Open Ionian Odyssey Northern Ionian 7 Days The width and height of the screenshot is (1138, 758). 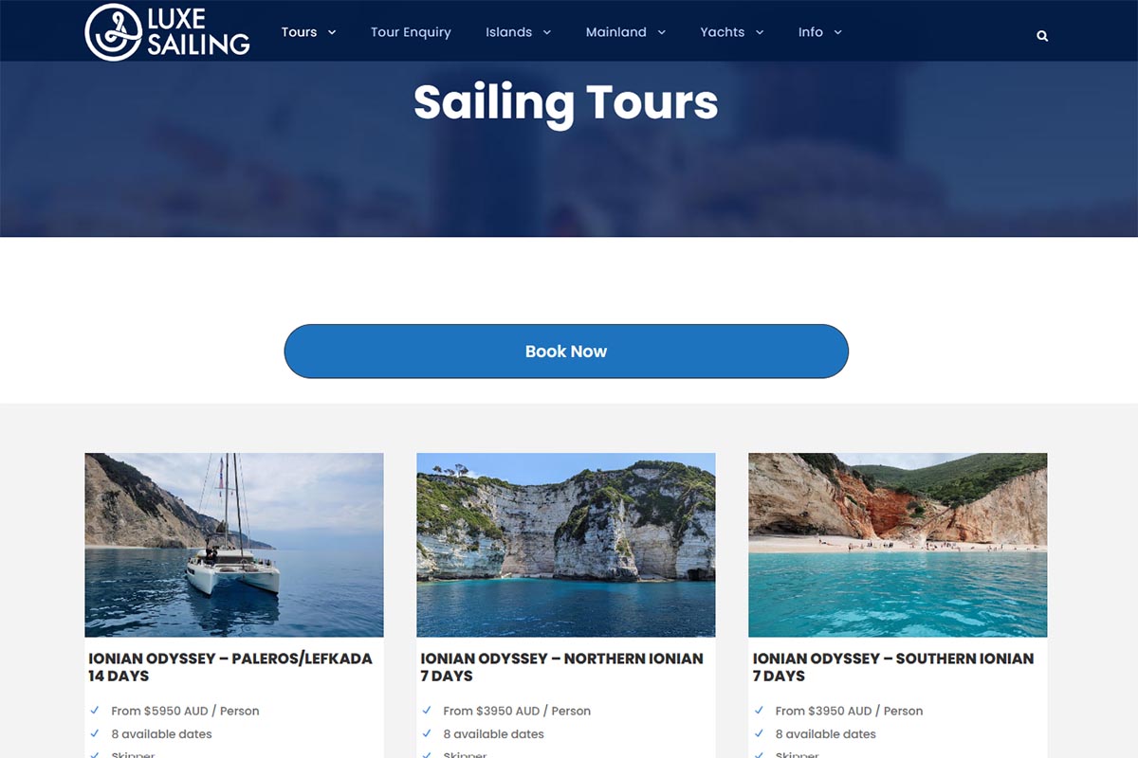tap(562, 667)
